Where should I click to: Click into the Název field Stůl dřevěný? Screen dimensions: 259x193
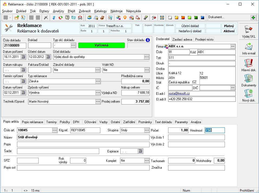click(83, 137)
